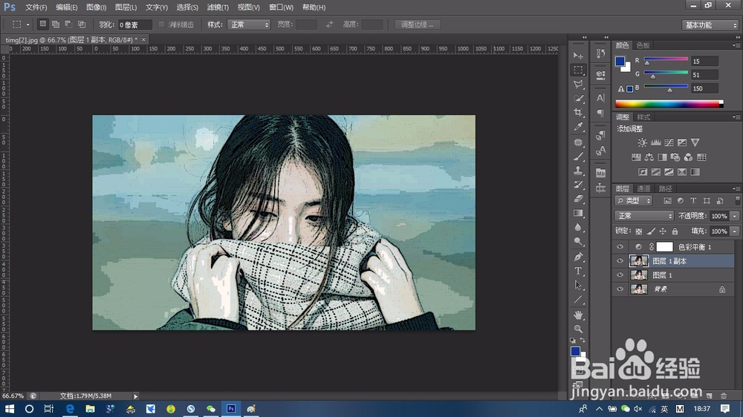This screenshot has height=417, width=743.
Task: Toggle visibility of 色彩平衡 1 layer
Action: coord(620,247)
